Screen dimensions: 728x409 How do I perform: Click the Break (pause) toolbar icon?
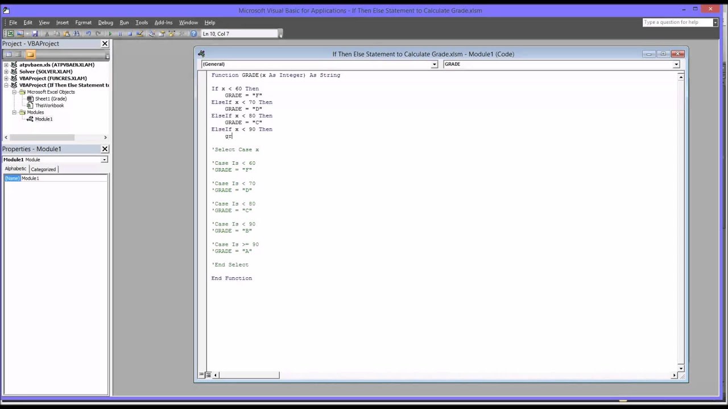coord(120,34)
